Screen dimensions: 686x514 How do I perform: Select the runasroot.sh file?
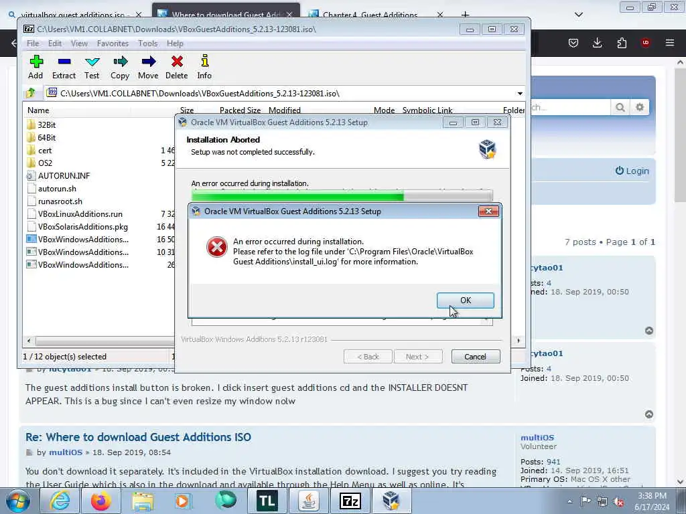pos(55,201)
